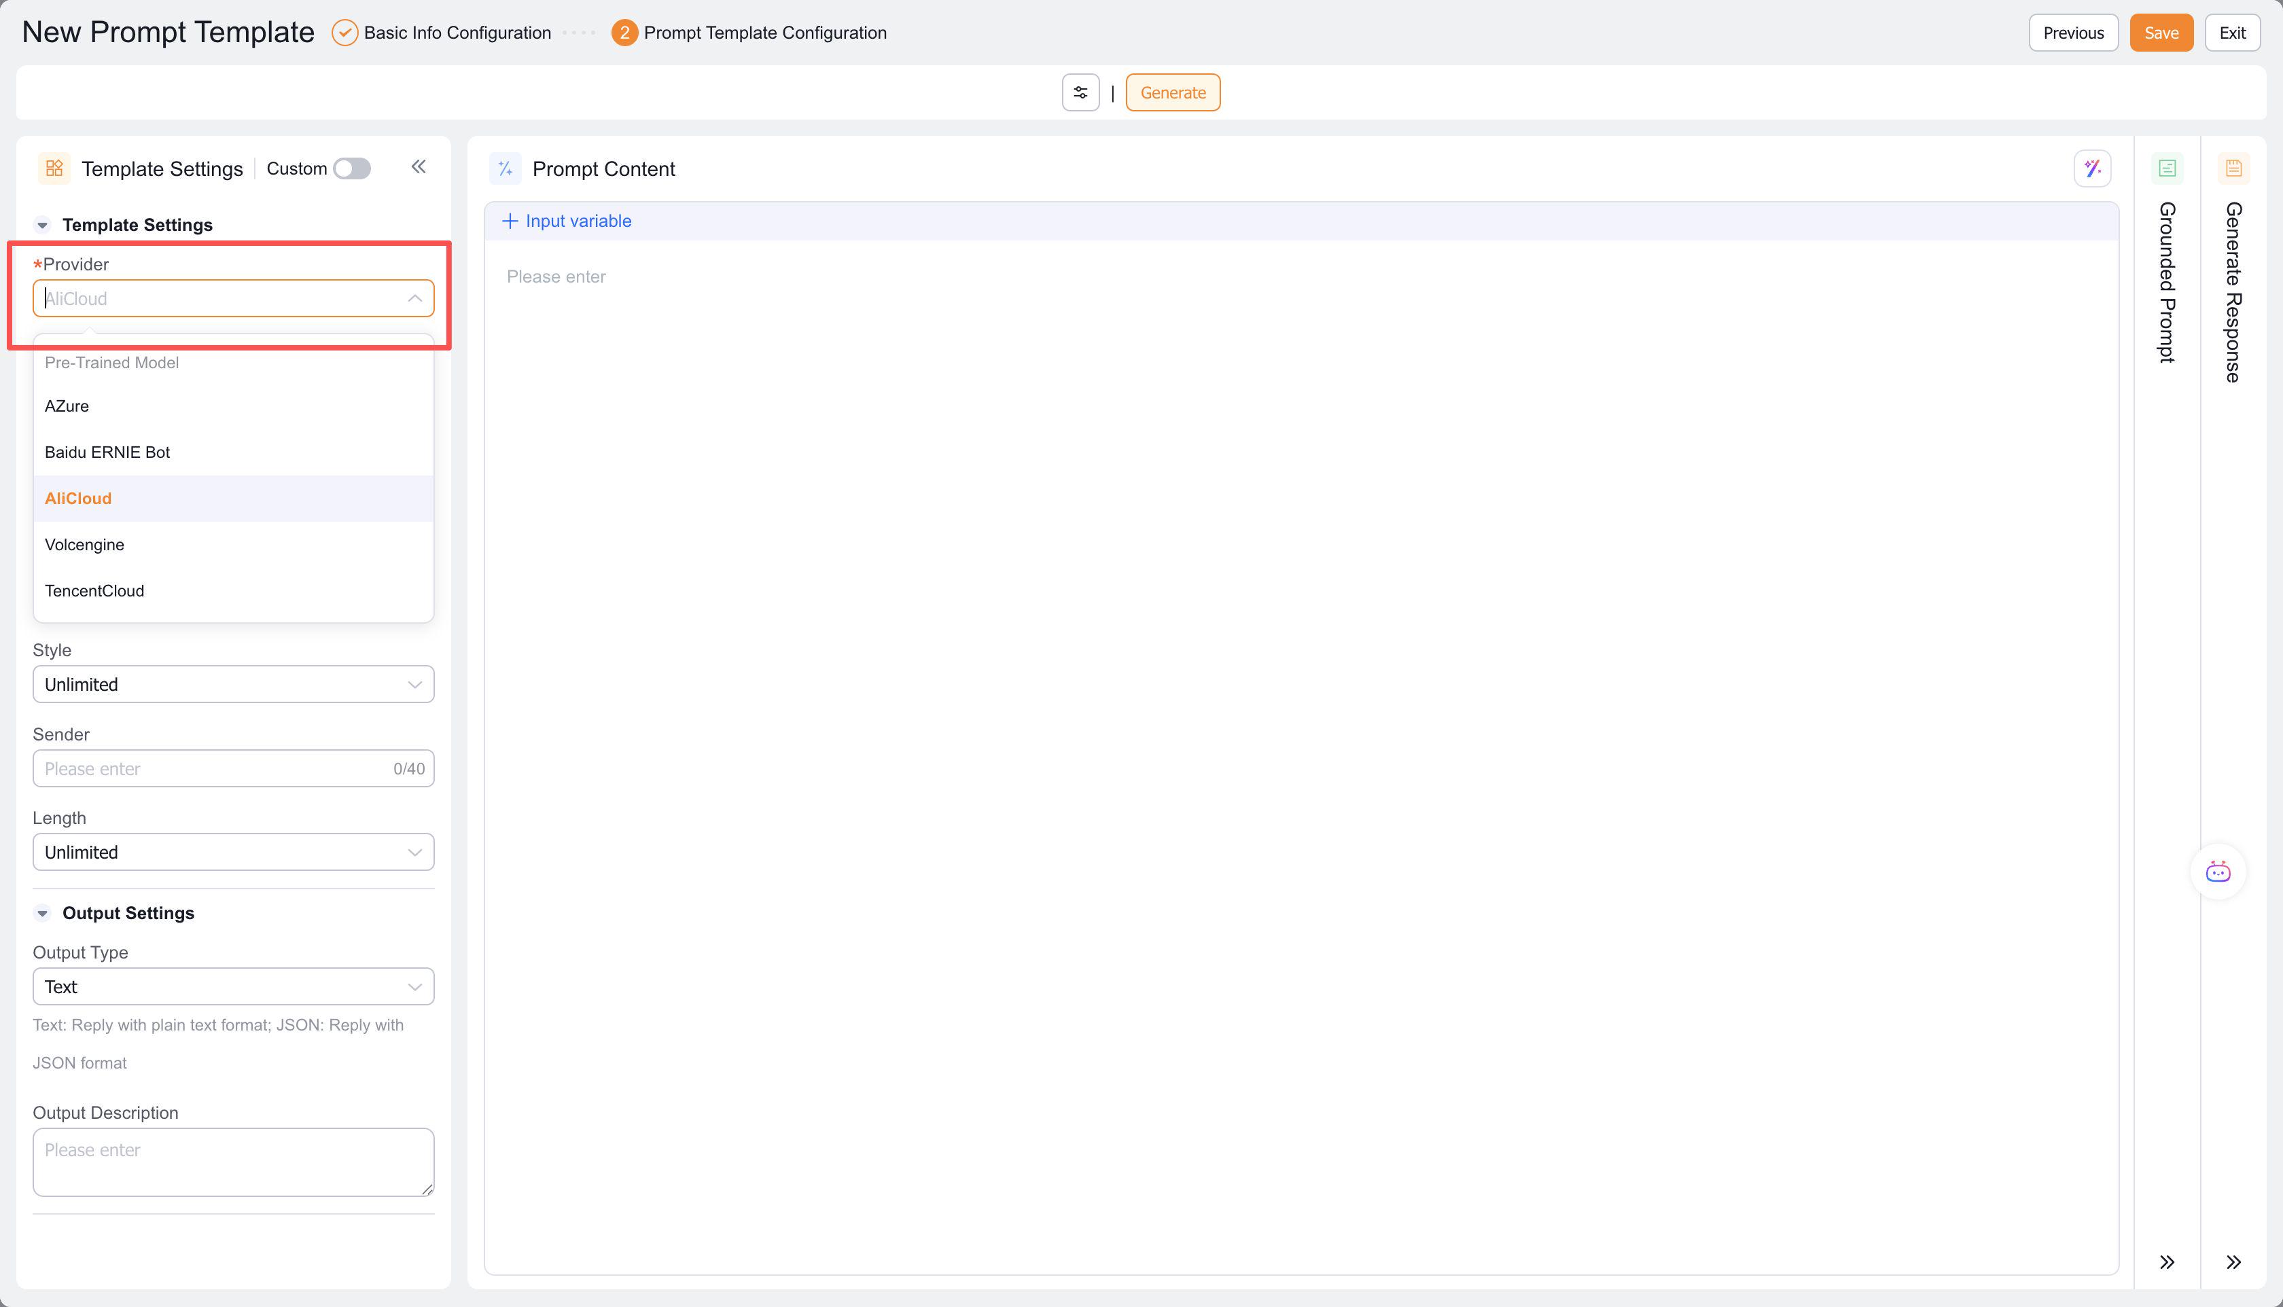Image resolution: width=2283 pixels, height=1307 pixels.
Task: Choose Volcengine in the provider dropdown
Action: (x=84, y=545)
